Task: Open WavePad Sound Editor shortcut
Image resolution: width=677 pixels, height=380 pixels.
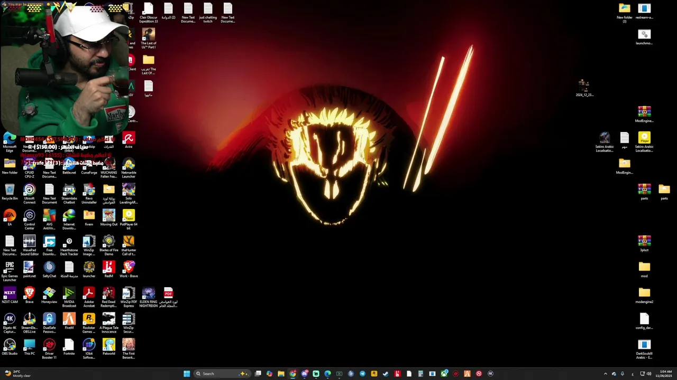Action: click(x=30, y=246)
